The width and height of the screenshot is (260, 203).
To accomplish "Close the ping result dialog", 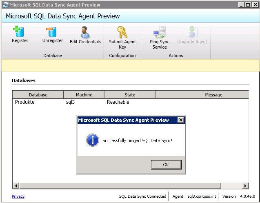I will [x=180, y=120].
